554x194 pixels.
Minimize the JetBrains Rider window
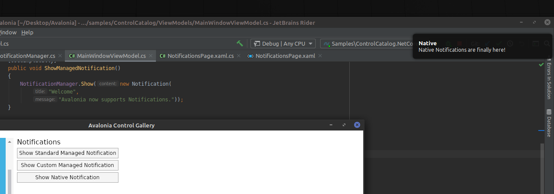pyautogui.click(x=521, y=22)
